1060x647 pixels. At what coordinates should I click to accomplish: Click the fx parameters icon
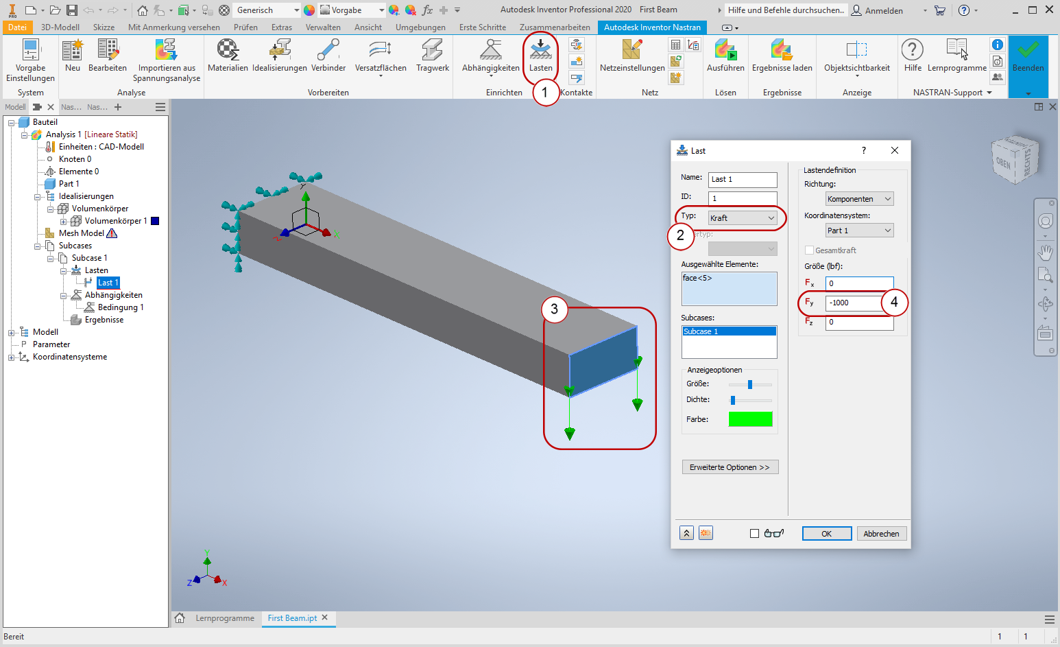(427, 10)
